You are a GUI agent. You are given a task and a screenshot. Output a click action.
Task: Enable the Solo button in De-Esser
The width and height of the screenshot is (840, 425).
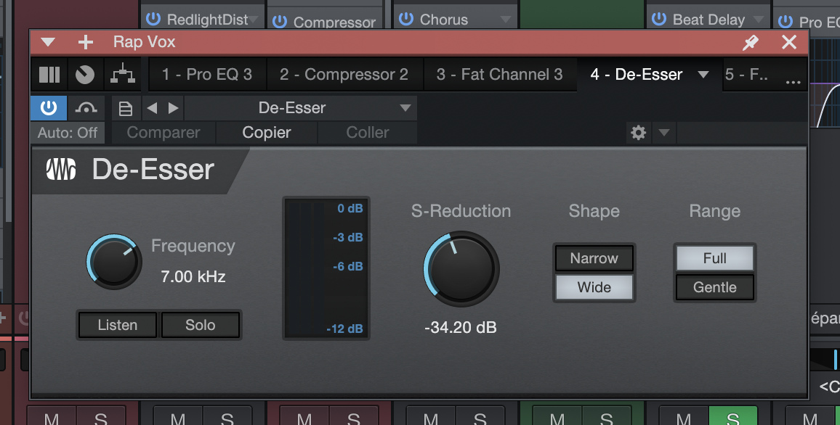point(201,325)
